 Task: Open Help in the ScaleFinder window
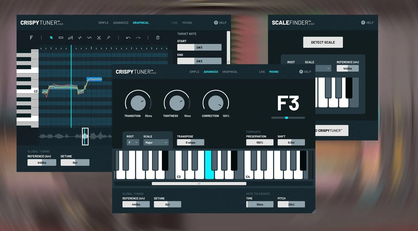pyautogui.click(x=367, y=23)
